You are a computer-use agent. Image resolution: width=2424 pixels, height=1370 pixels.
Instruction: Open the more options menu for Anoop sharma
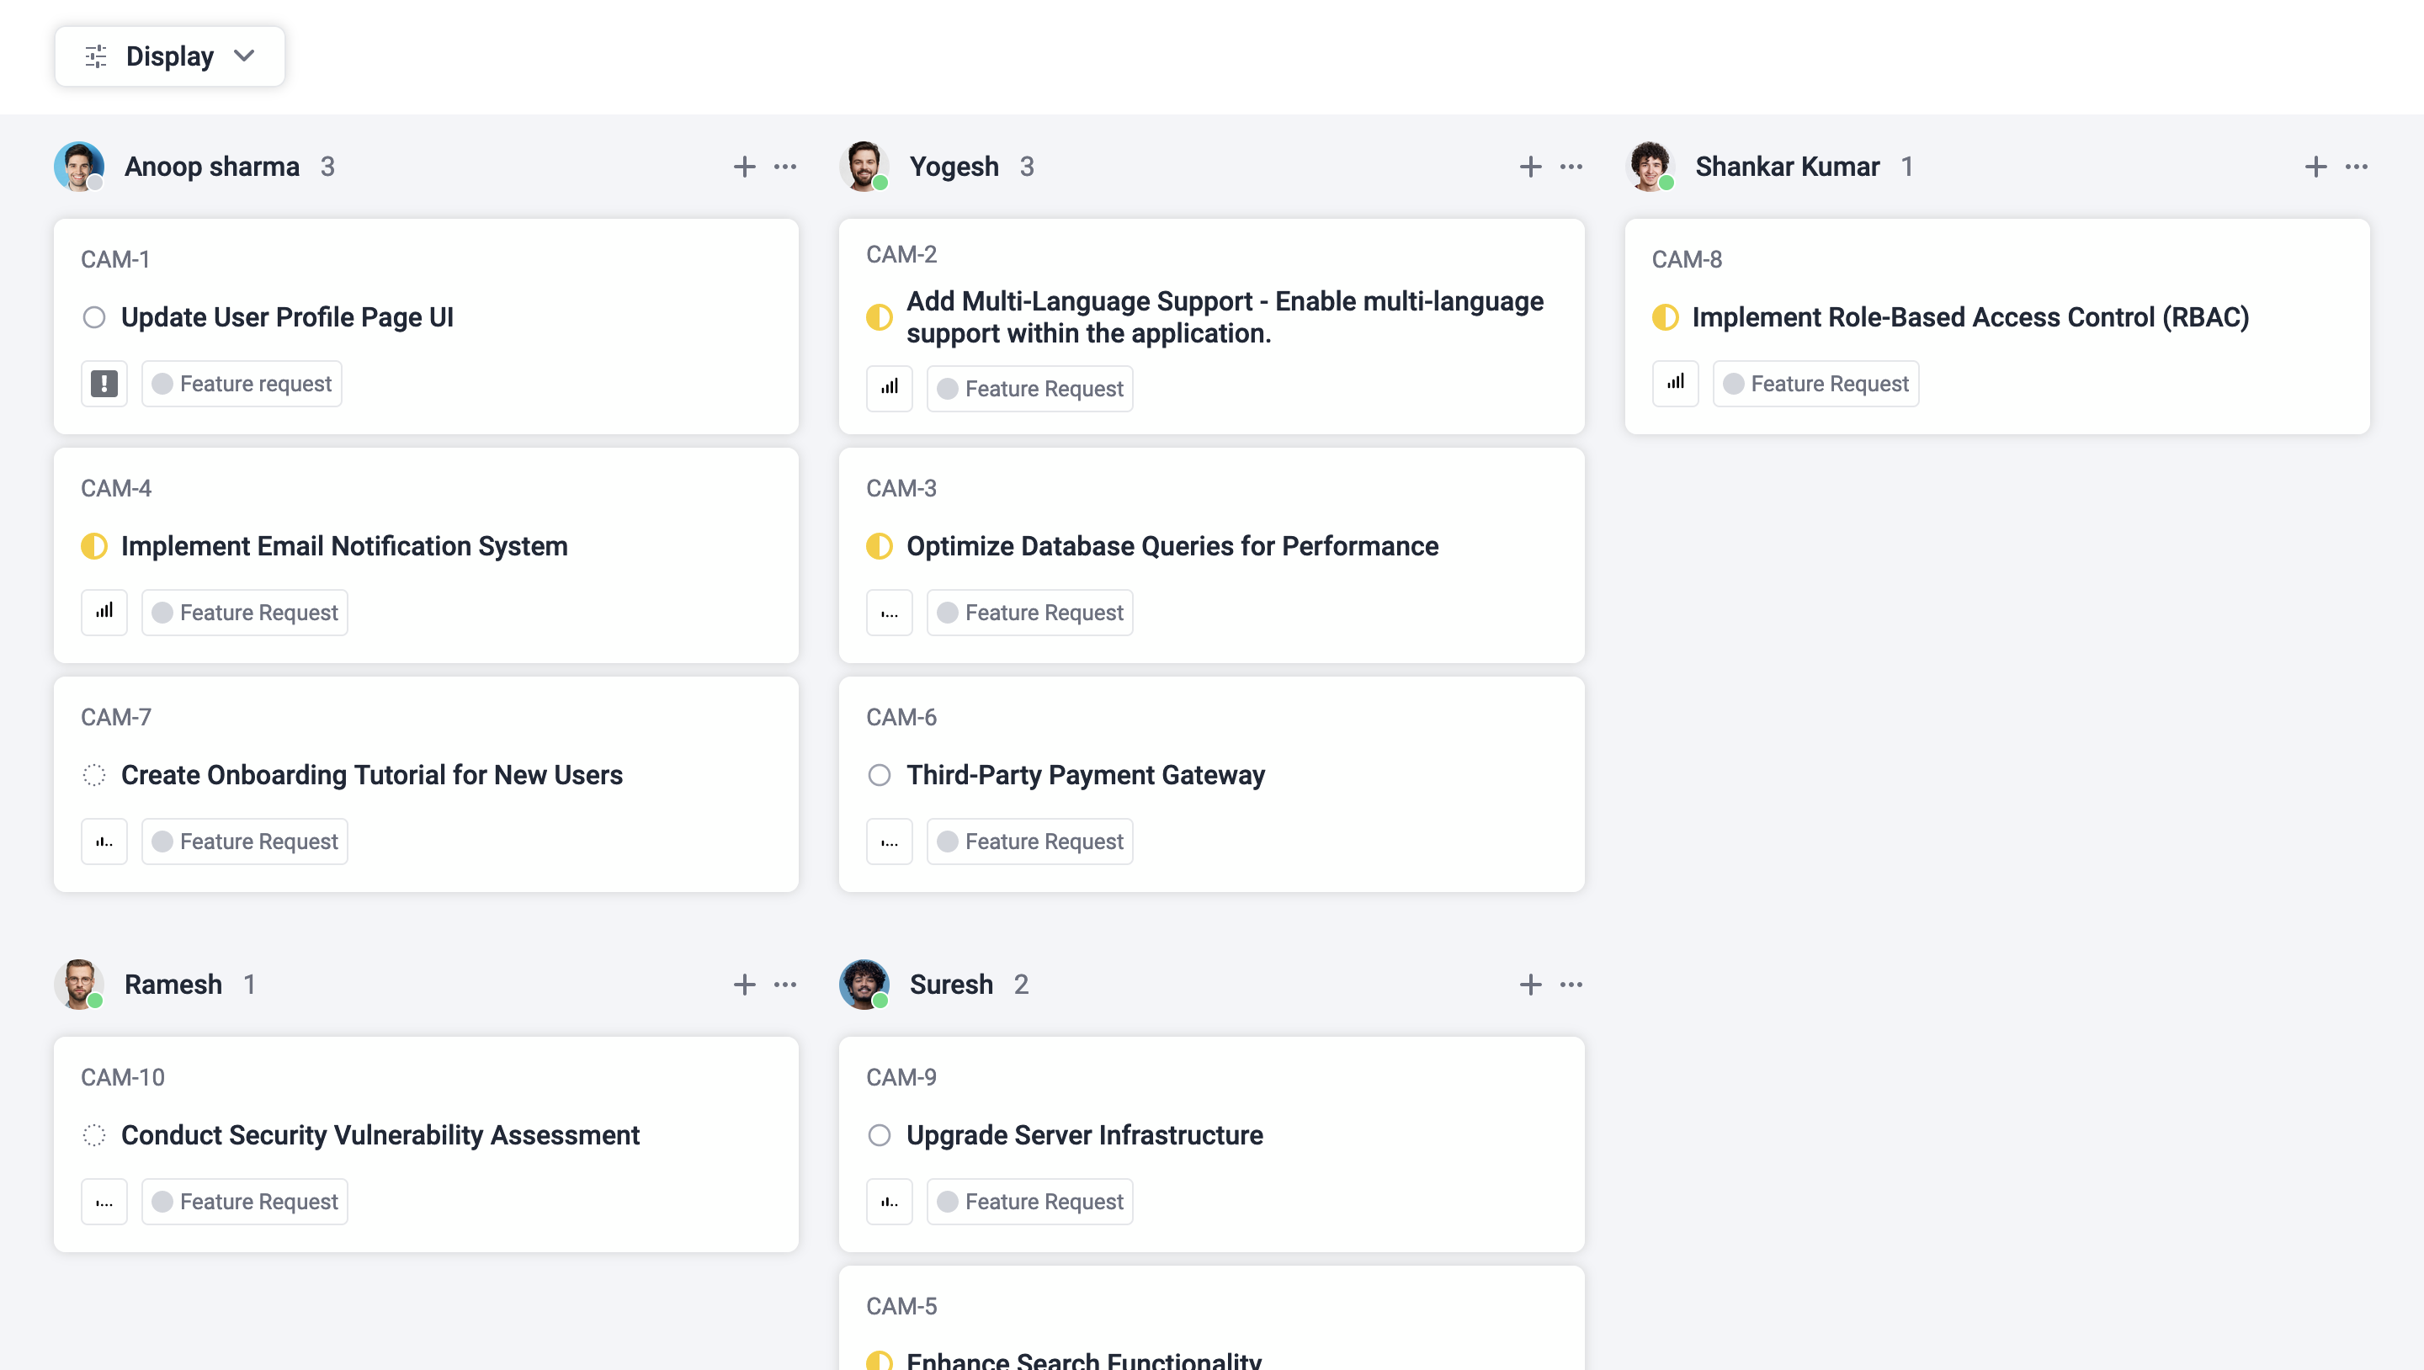(784, 167)
